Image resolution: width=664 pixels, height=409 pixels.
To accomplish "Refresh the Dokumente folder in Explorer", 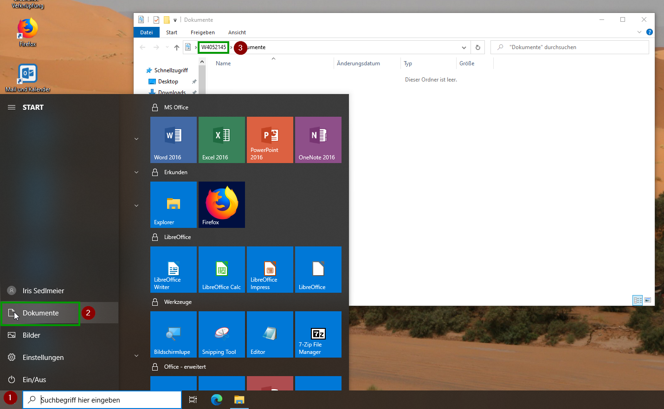I will [x=478, y=47].
